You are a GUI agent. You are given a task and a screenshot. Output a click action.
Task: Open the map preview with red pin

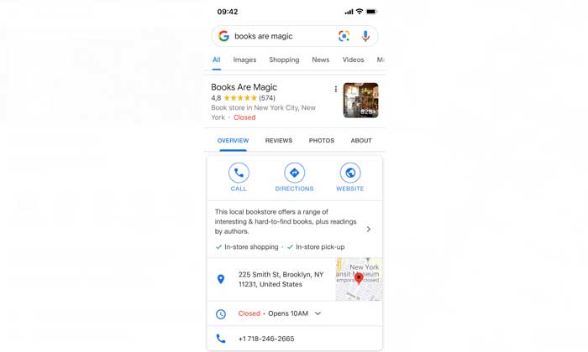[x=359, y=279]
